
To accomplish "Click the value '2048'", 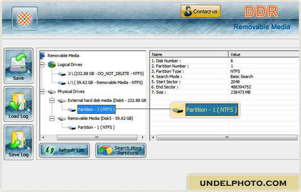I will (x=235, y=82).
